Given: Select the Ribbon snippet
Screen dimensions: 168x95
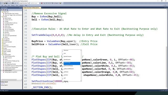Looking at the screenshot, I should (6, 37).
